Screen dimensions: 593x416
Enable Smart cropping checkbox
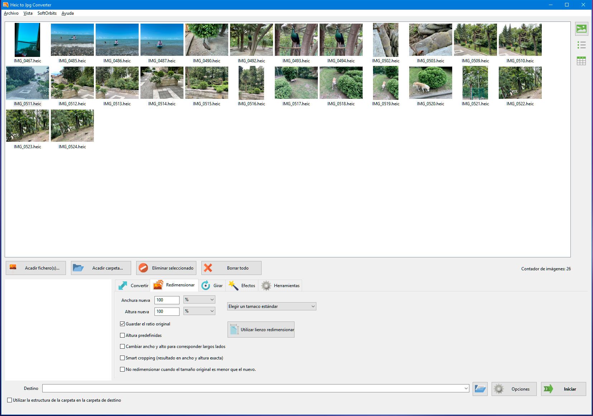[x=123, y=358]
